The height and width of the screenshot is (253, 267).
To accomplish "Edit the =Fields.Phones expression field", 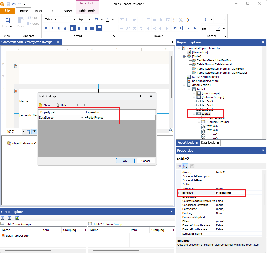I will point(120,118).
